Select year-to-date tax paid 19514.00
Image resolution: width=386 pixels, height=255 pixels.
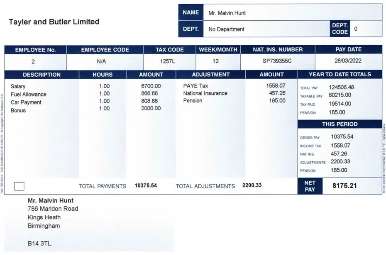(x=340, y=104)
